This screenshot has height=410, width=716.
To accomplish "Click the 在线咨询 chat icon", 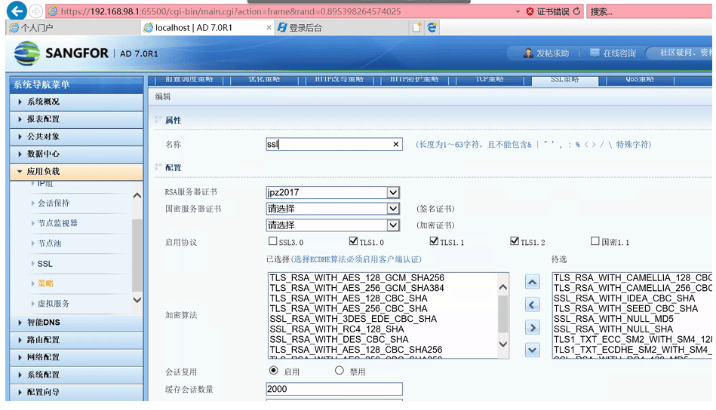I will [x=594, y=53].
